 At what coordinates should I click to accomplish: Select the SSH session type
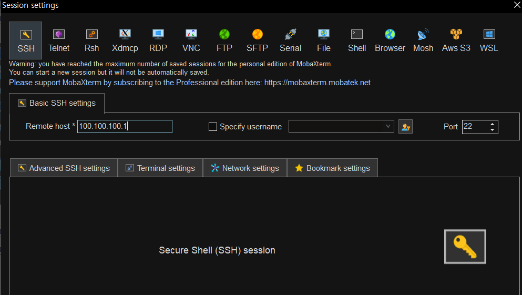26,40
